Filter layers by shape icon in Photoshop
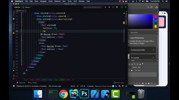The image size is (179, 100). pos(137,64)
